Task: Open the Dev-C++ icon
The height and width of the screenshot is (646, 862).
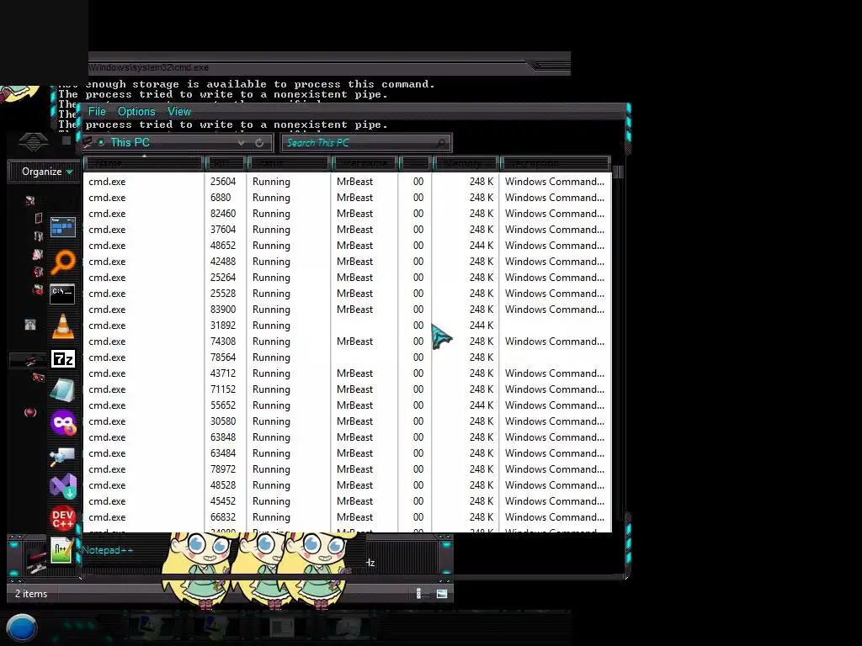Action: click(62, 518)
